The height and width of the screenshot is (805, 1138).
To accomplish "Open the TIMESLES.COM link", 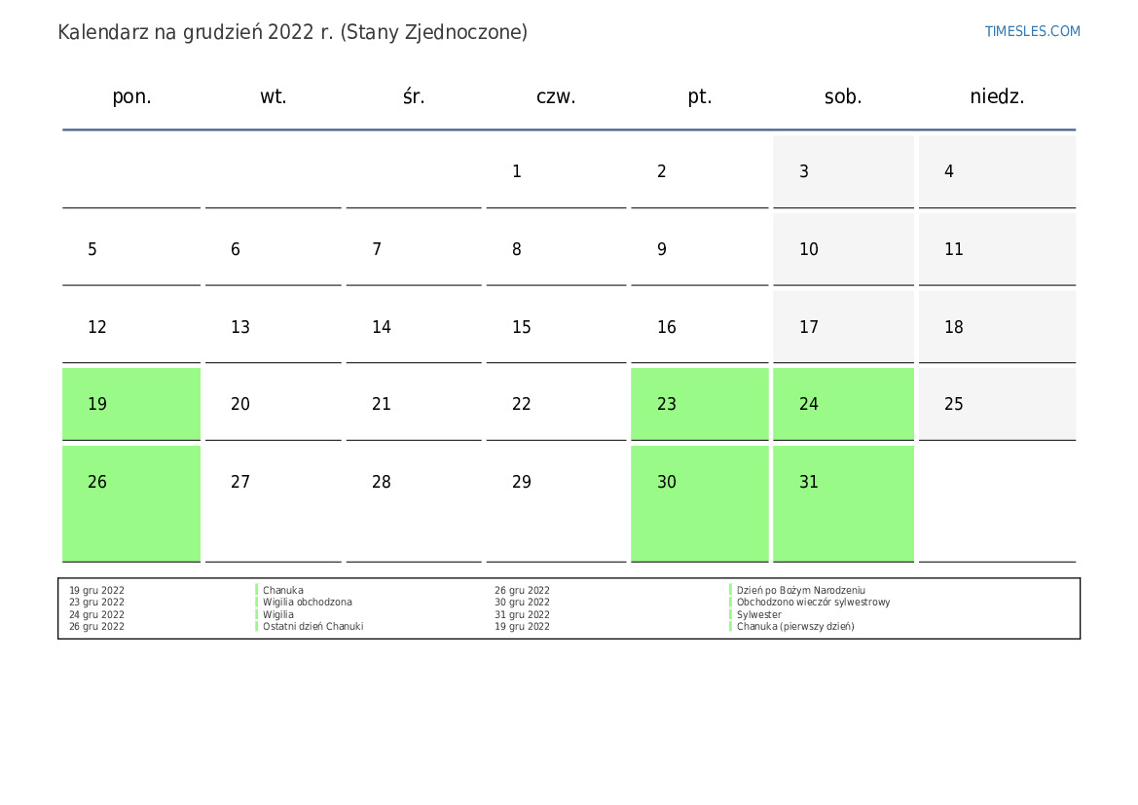I will coord(1032,31).
